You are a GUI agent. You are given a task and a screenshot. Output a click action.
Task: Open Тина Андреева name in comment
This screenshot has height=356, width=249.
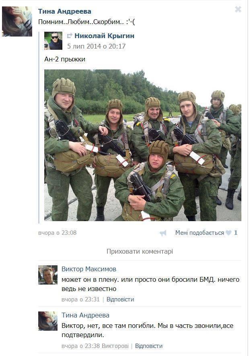pyautogui.click(x=85, y=315)
